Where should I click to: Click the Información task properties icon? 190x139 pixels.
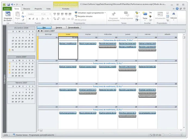pos(160,14)
